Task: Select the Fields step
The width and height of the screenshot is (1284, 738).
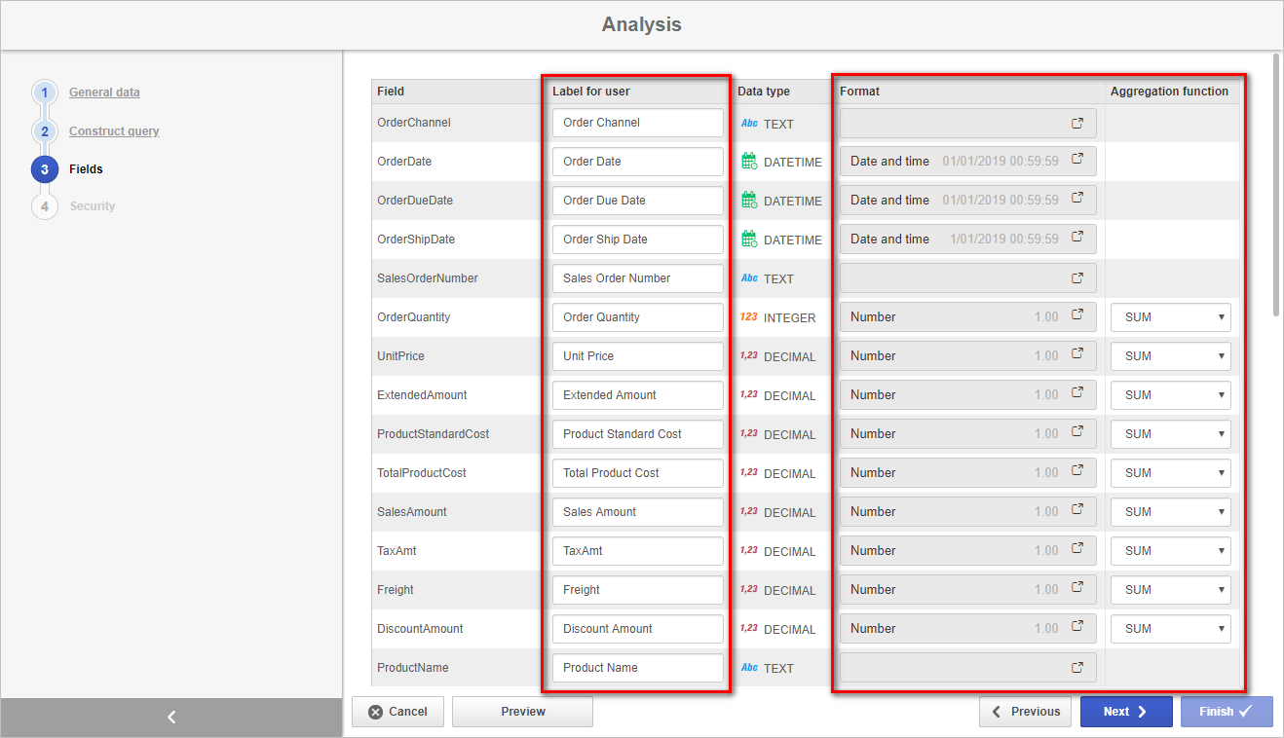Action: [x=86, y=169]
